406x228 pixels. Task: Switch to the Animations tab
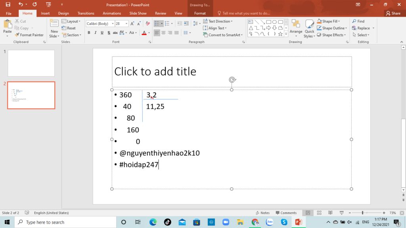tap(112, 13)
